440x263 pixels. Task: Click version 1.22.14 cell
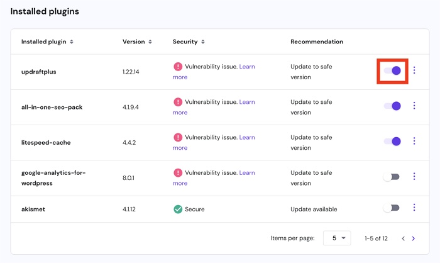point(131,72)
